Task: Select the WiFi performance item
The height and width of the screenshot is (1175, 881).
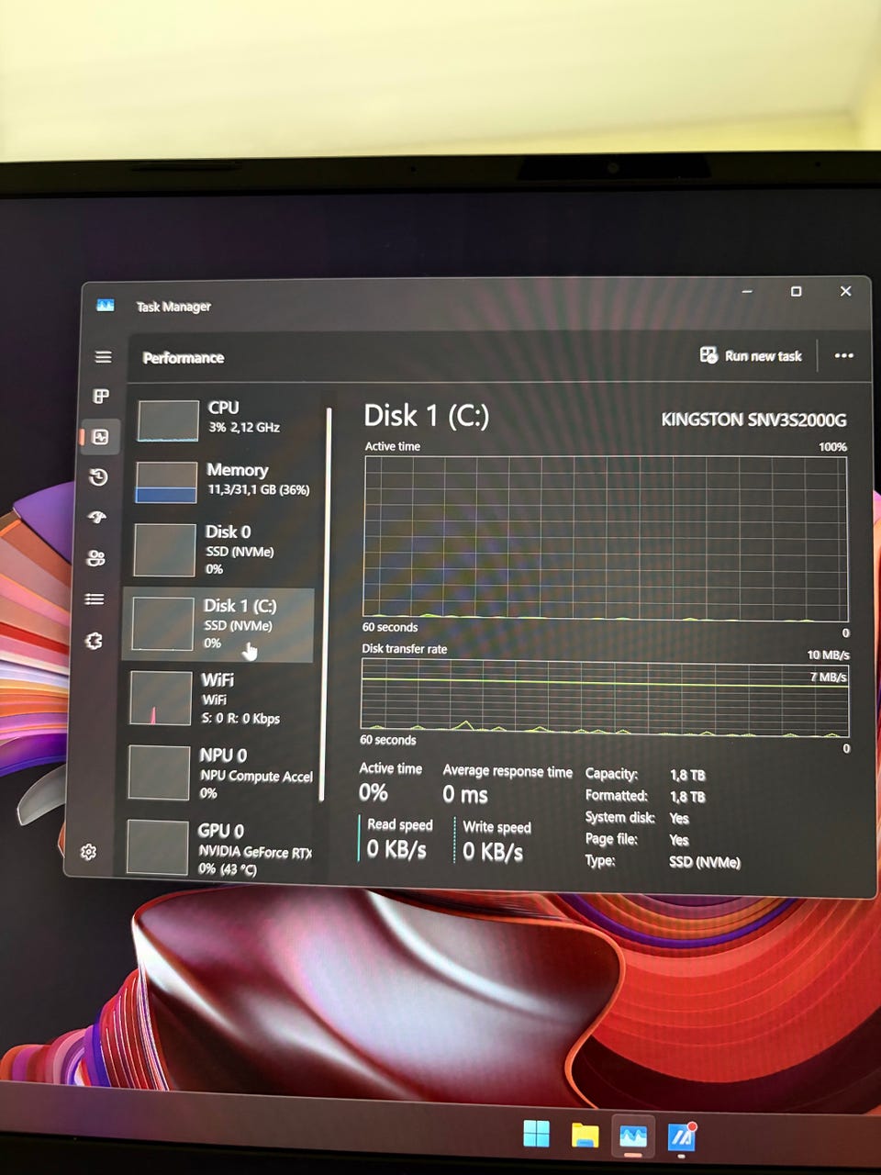Action: [217, 699]
